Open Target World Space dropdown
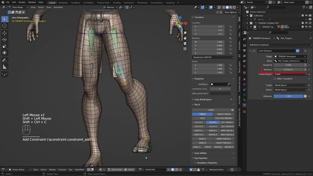Viewport: 313px width, 176px height. [x=291, y=85]
